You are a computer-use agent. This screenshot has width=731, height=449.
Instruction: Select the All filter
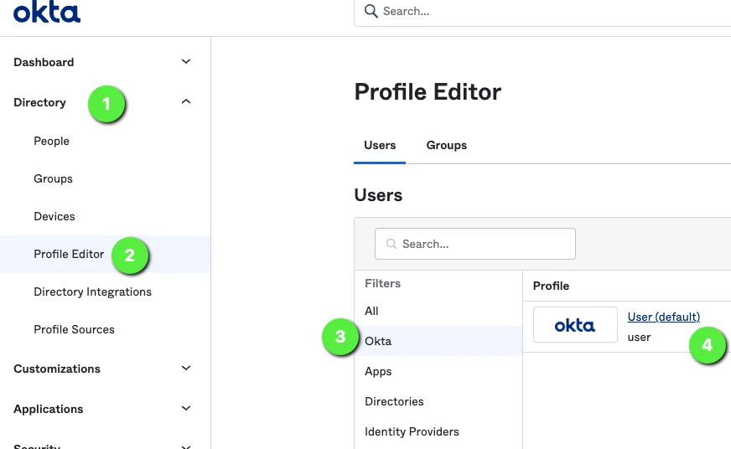tap(371, 311)
